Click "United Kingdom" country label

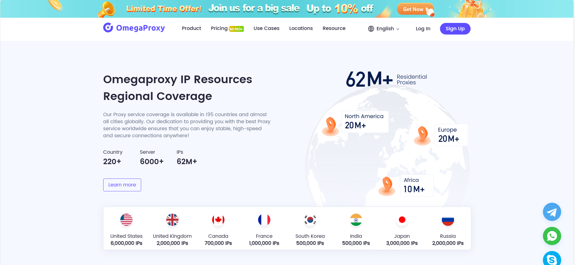tap(172, 236)
